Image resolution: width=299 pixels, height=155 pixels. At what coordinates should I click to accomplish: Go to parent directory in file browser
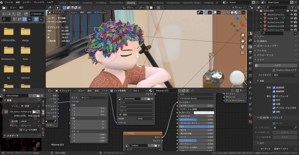14,14
